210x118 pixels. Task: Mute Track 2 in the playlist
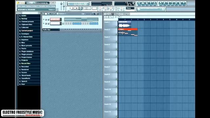point(116,34)
